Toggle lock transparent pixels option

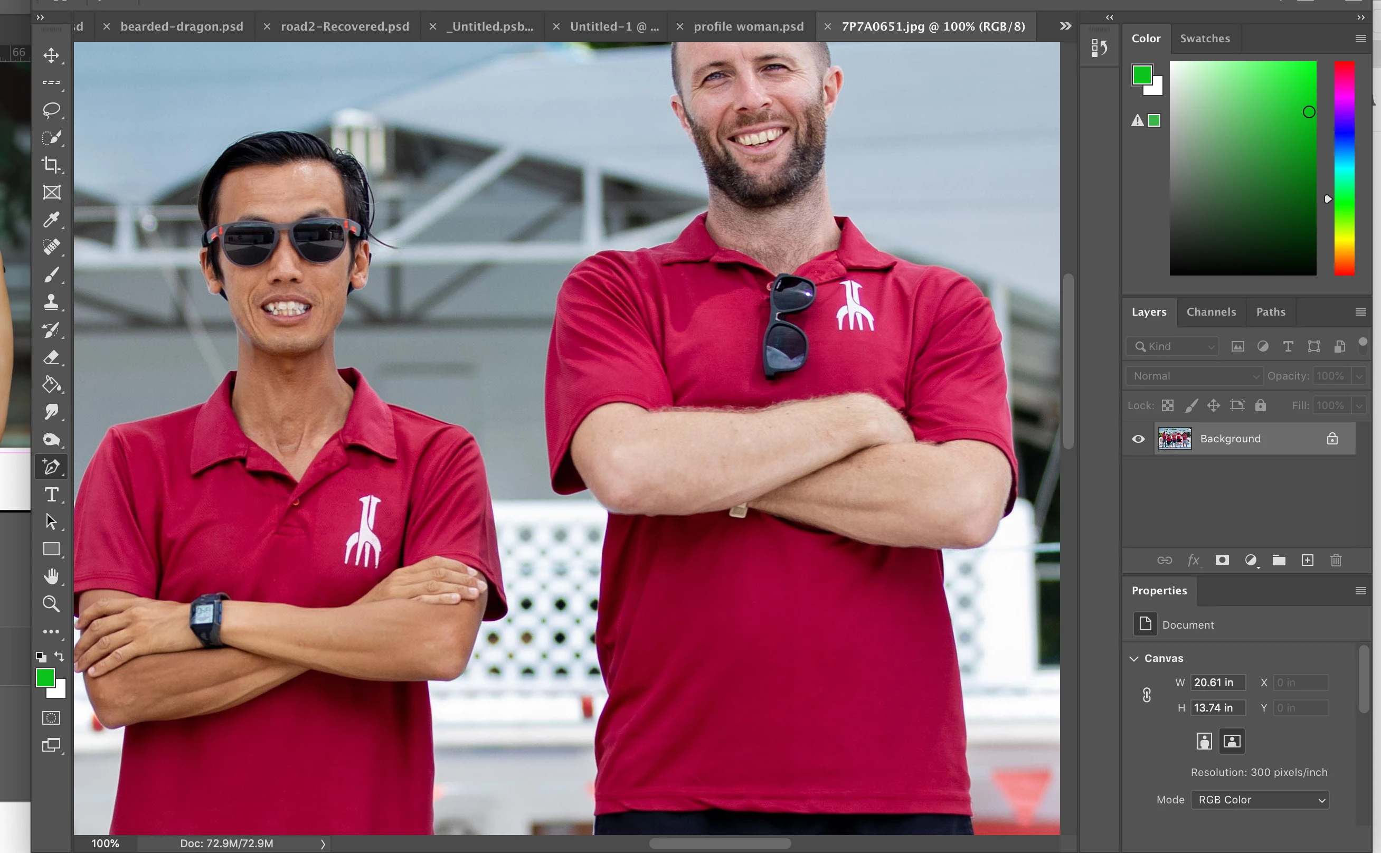(1167, 405)
